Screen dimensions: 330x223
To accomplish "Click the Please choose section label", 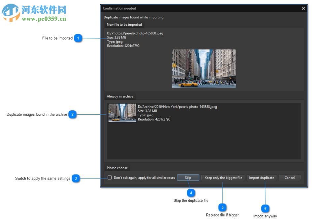I will pos(117,168).
